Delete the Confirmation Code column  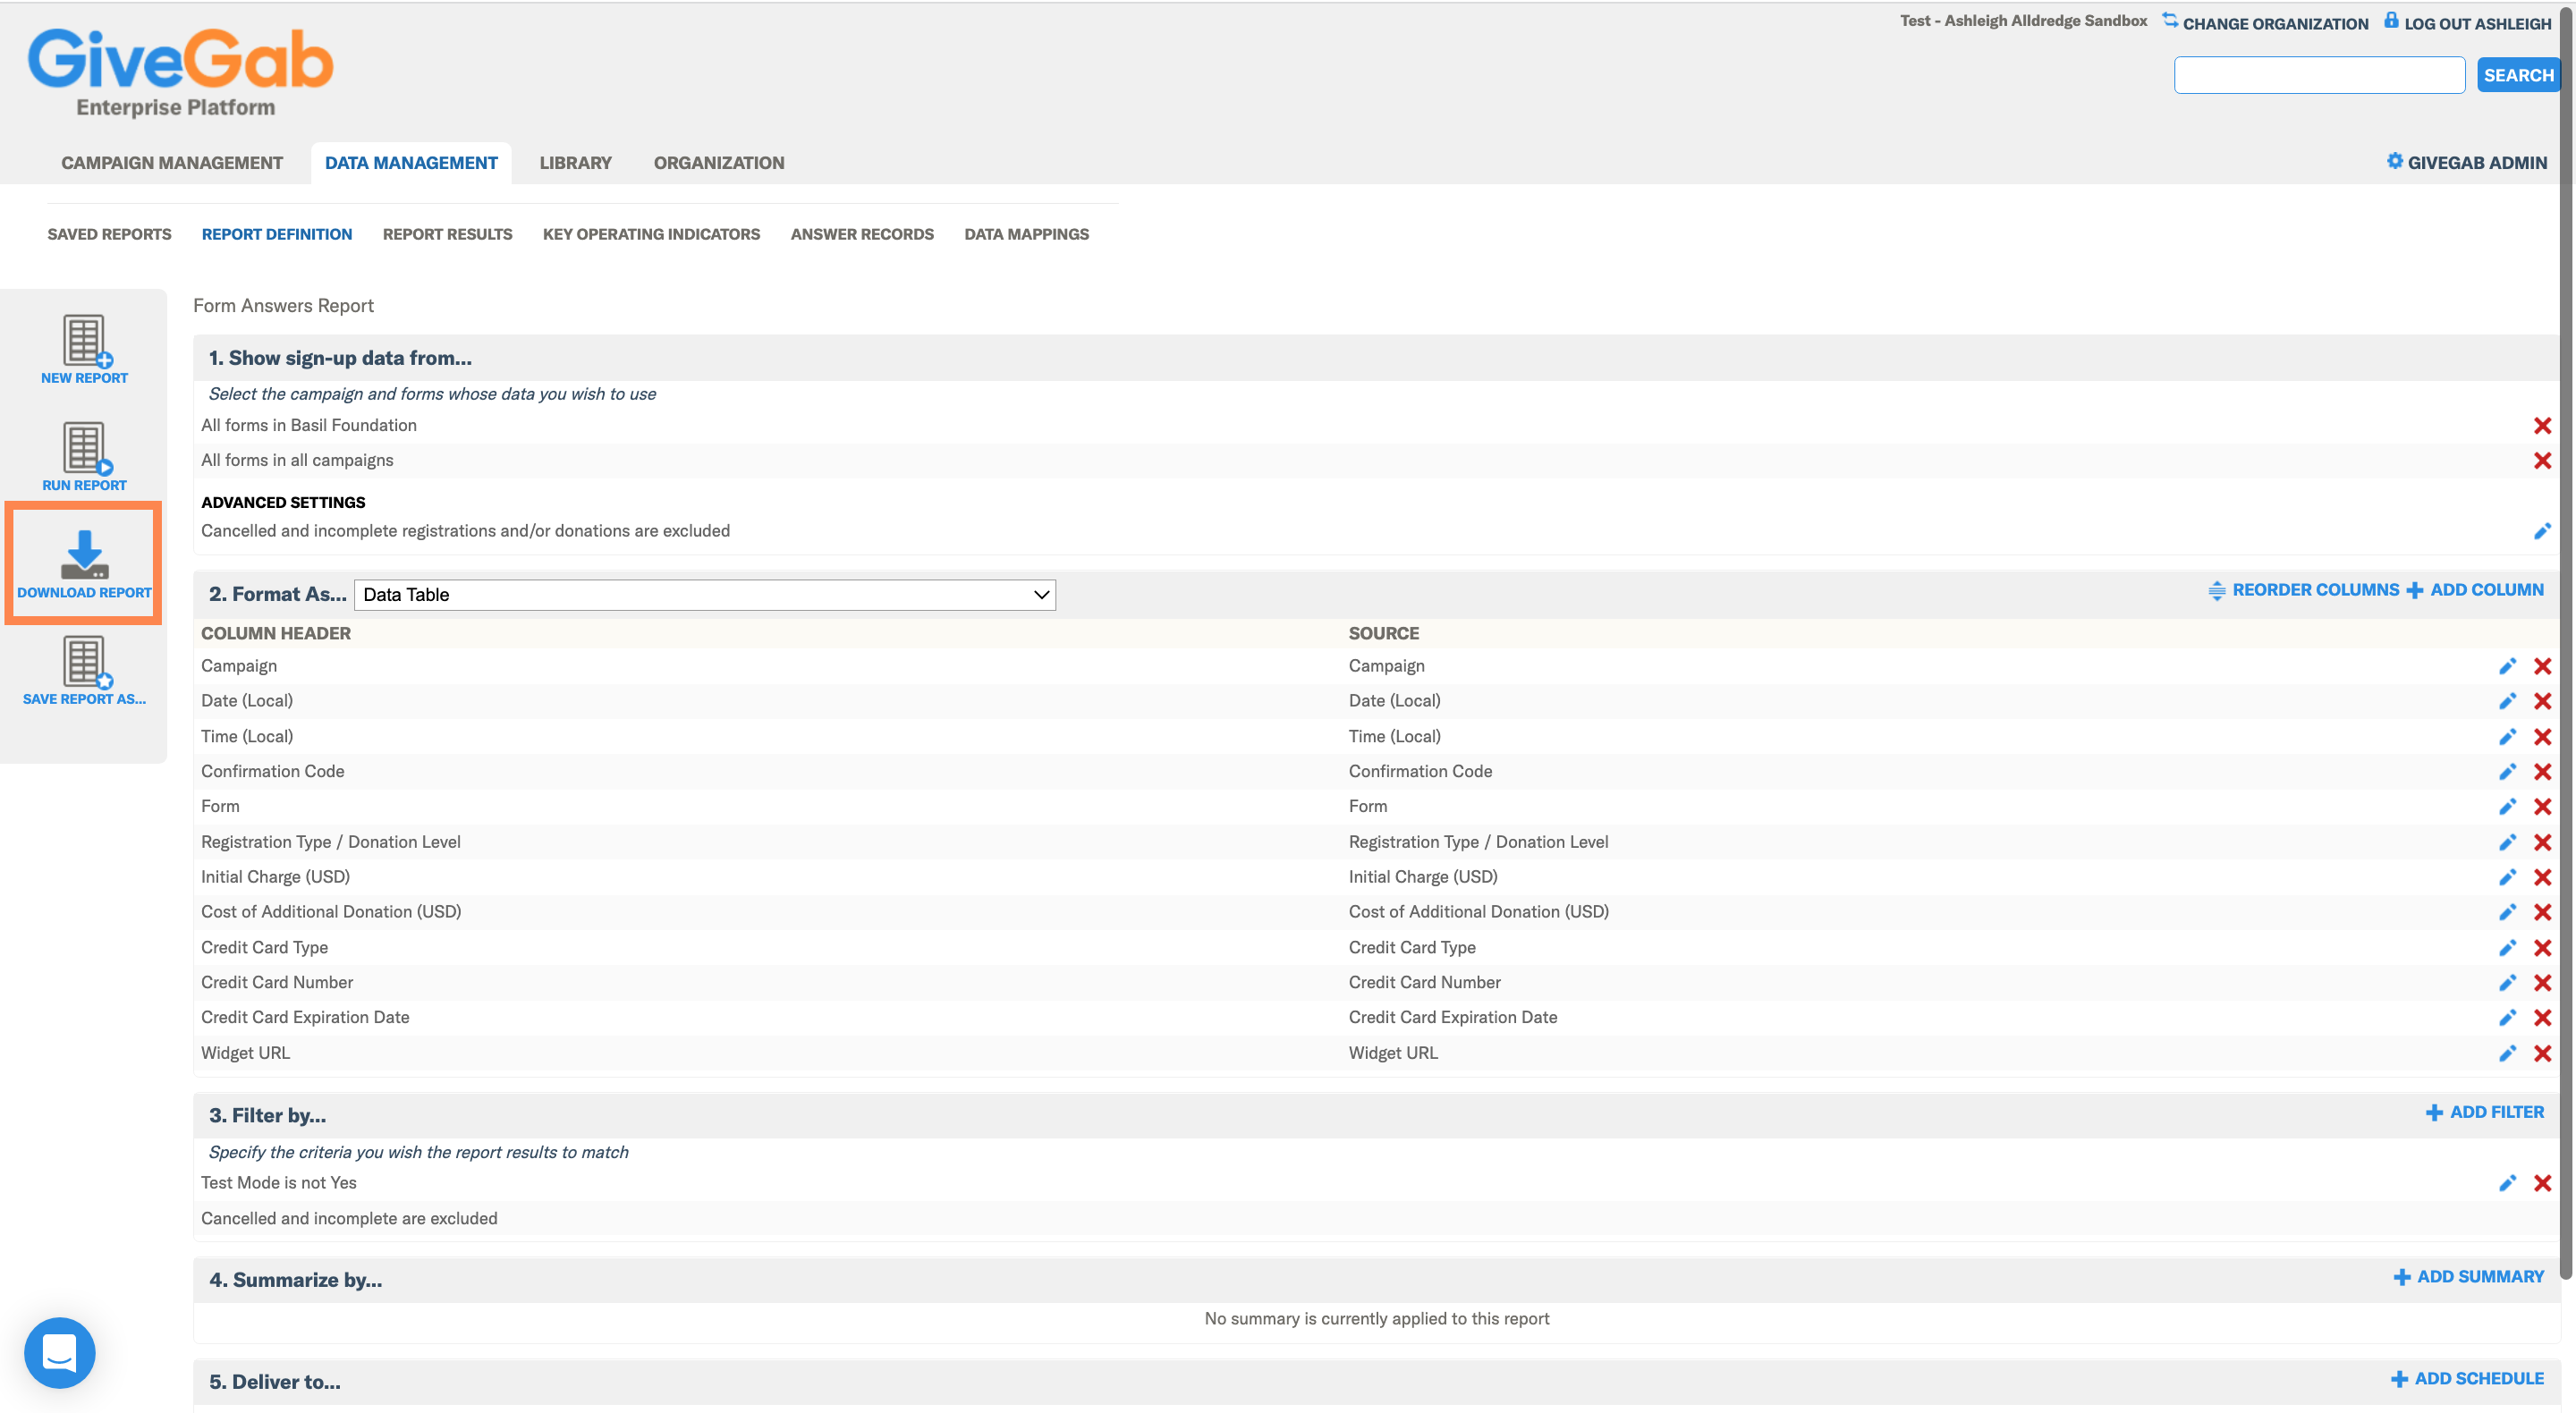2542,772
